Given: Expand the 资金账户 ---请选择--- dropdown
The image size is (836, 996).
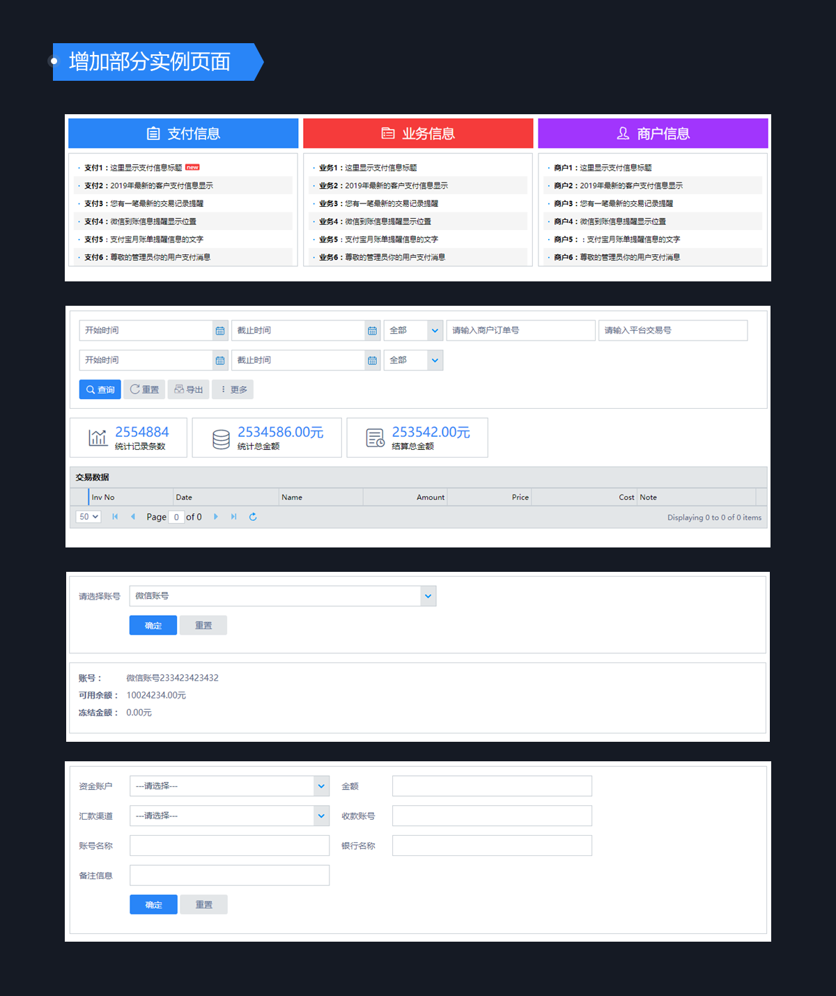Looking at the screenshot, I should pyautogui.click(x=321, y=786).
